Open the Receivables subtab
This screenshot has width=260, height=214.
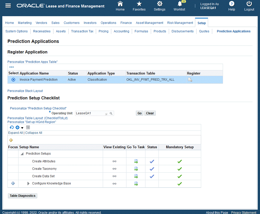coord(42,31)
